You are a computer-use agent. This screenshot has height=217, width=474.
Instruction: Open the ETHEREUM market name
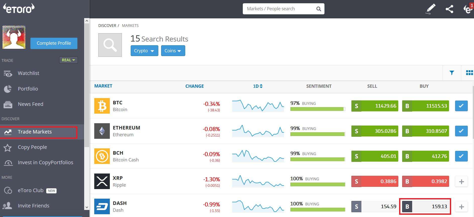coord(126,128)
